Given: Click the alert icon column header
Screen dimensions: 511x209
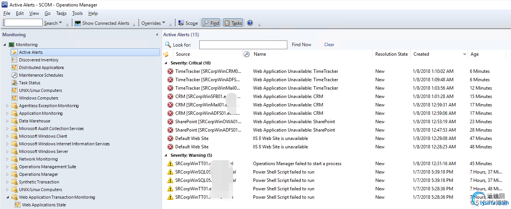Looking at the screenshot, I should click(166, 54).
